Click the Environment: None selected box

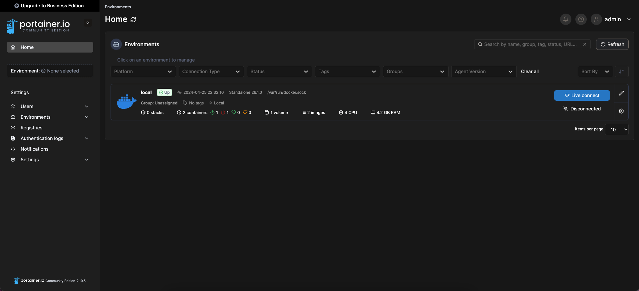(x=50, y=71)
